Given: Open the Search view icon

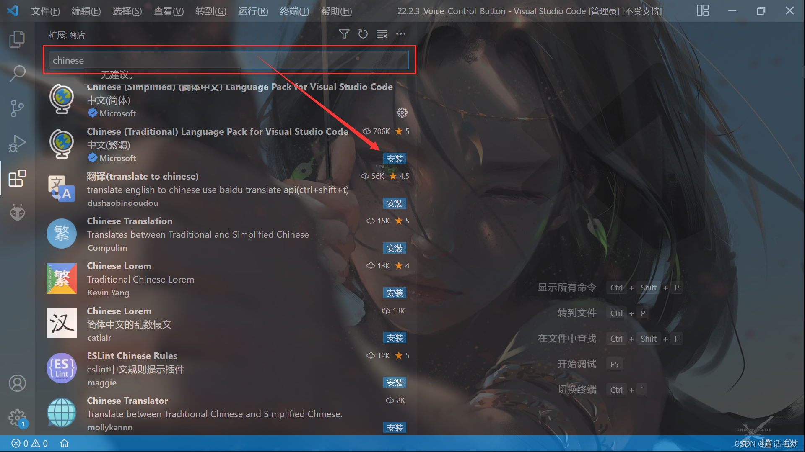Looking at the screenshot, I should 17,74.
